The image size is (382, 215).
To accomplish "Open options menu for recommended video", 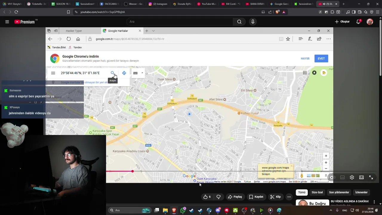I will 374,202.
